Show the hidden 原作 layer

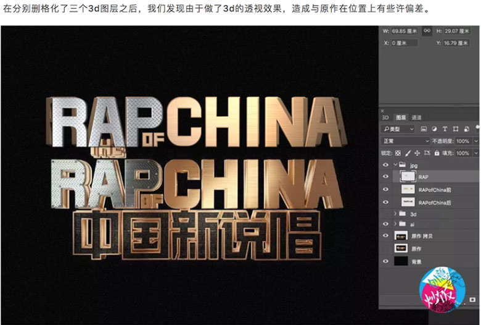385,248
